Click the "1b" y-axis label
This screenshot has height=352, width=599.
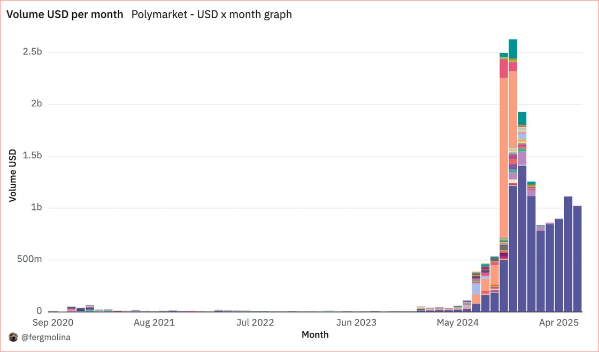37,207
